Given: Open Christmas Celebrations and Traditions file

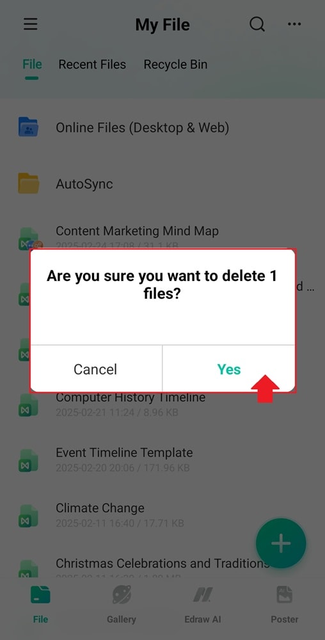Looking at the screenshot, I should coord(162,563).
